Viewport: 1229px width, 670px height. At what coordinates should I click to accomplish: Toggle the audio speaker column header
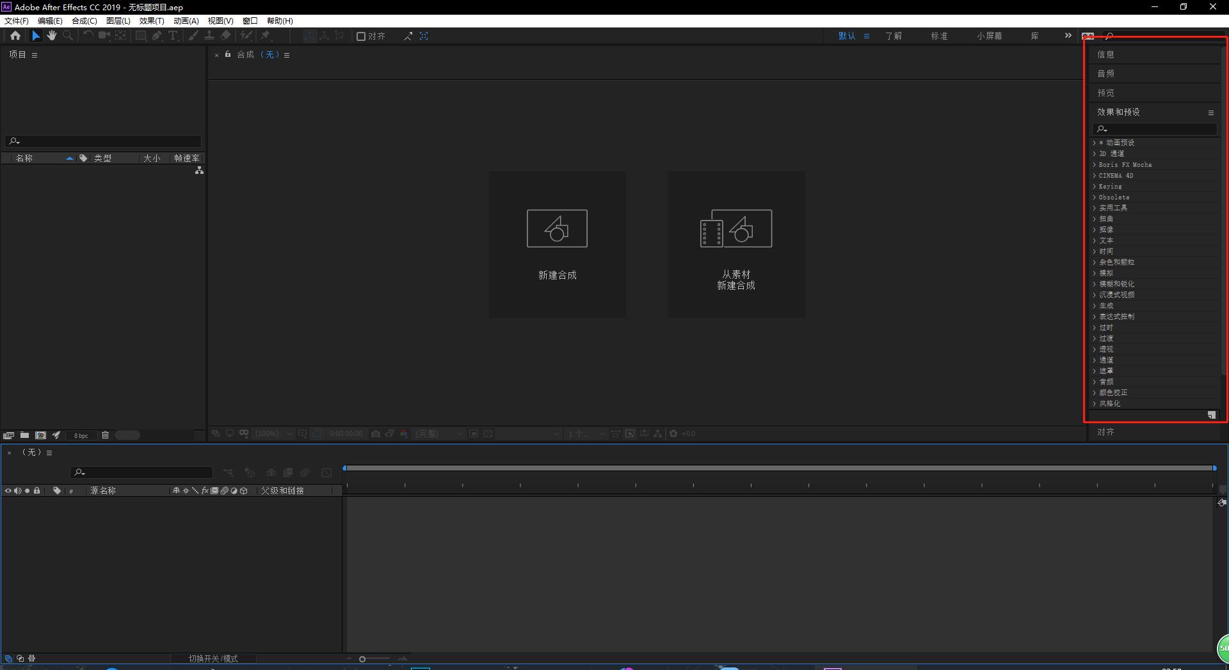pyautogui.click(x=17, y=490)
